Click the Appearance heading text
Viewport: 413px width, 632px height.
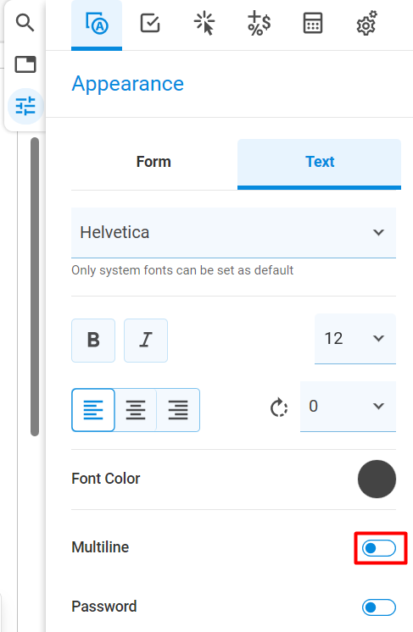tap(128, 84)
